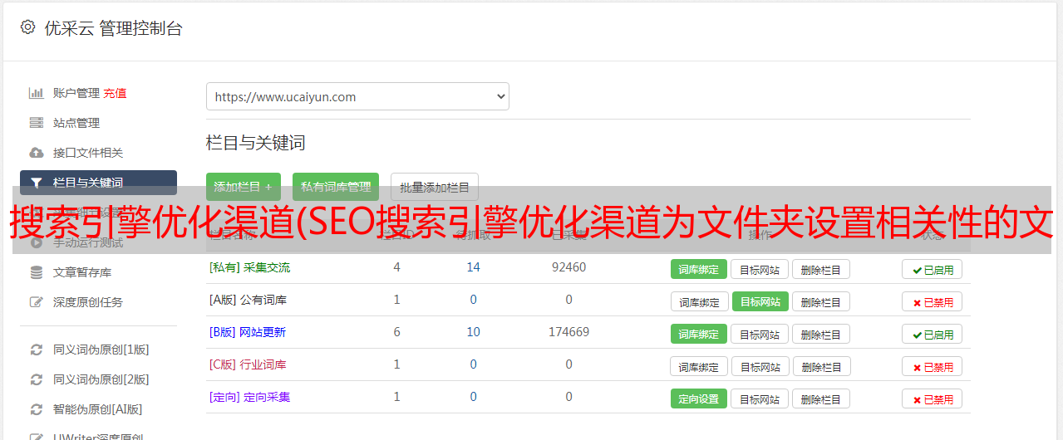
Task: Click the funnel icon for 栏目与关键词
Action: tap(37, 183)
